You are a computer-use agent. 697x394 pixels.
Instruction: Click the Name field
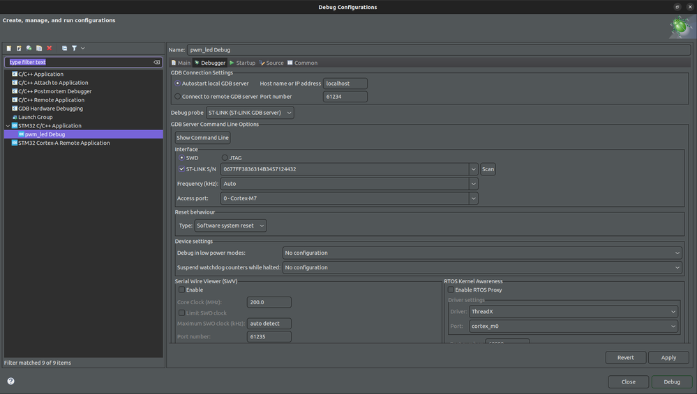click(x=439, y=49)
